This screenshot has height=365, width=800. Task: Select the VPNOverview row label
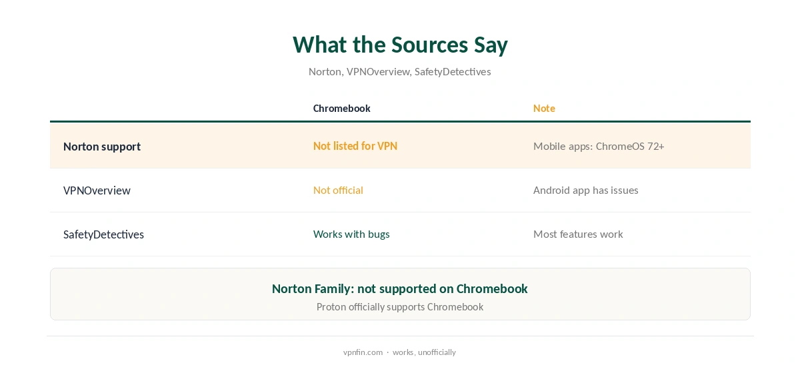97,190
